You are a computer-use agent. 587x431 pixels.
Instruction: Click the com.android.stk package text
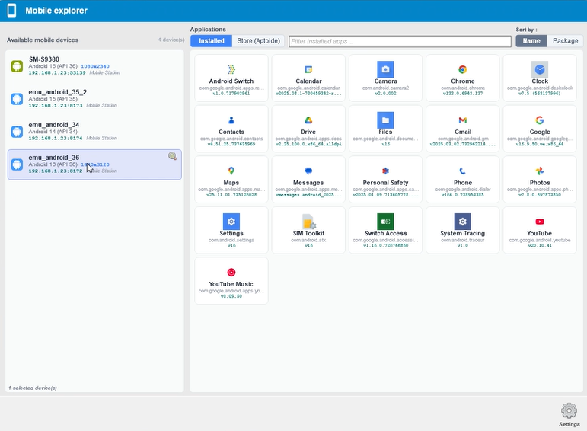308,240
